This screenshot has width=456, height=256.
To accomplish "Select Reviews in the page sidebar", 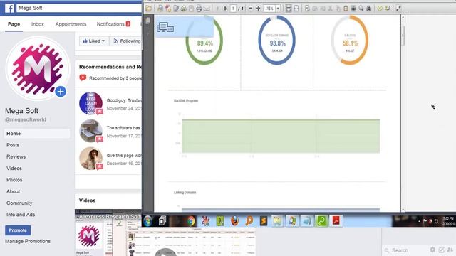I will click(x=16, y=156).
